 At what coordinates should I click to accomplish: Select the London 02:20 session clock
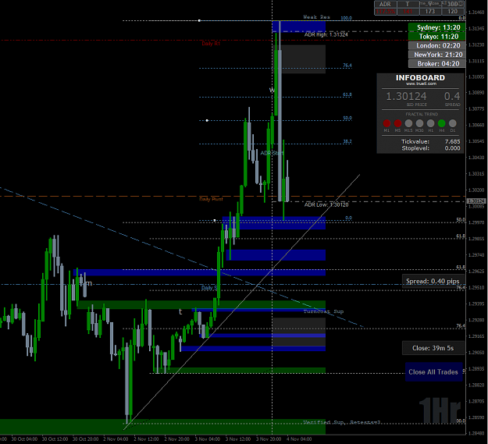click(x=437, y=45)
